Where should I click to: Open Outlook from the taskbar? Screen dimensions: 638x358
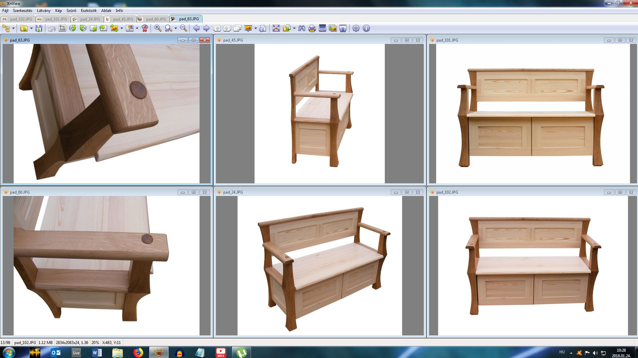click(x=56, y=352)
